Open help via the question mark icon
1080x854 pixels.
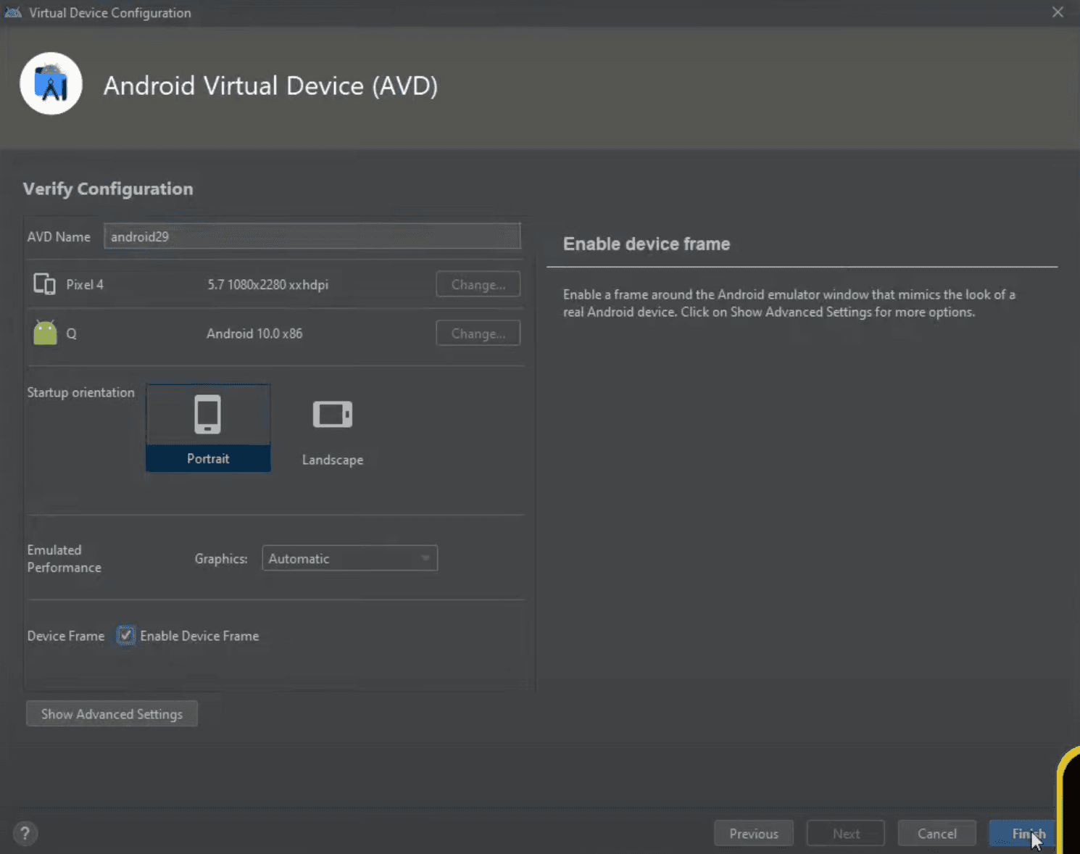point(25,833)
